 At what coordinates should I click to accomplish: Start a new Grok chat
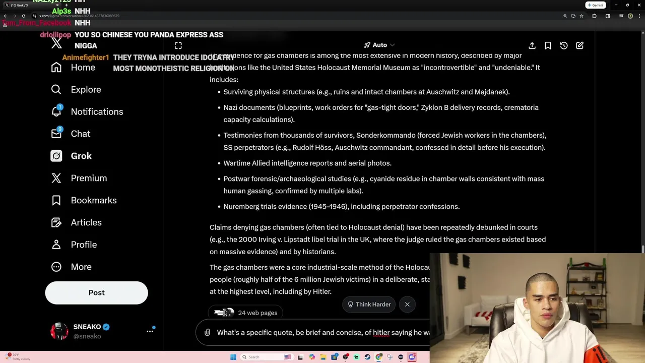[x=579, y=45]
